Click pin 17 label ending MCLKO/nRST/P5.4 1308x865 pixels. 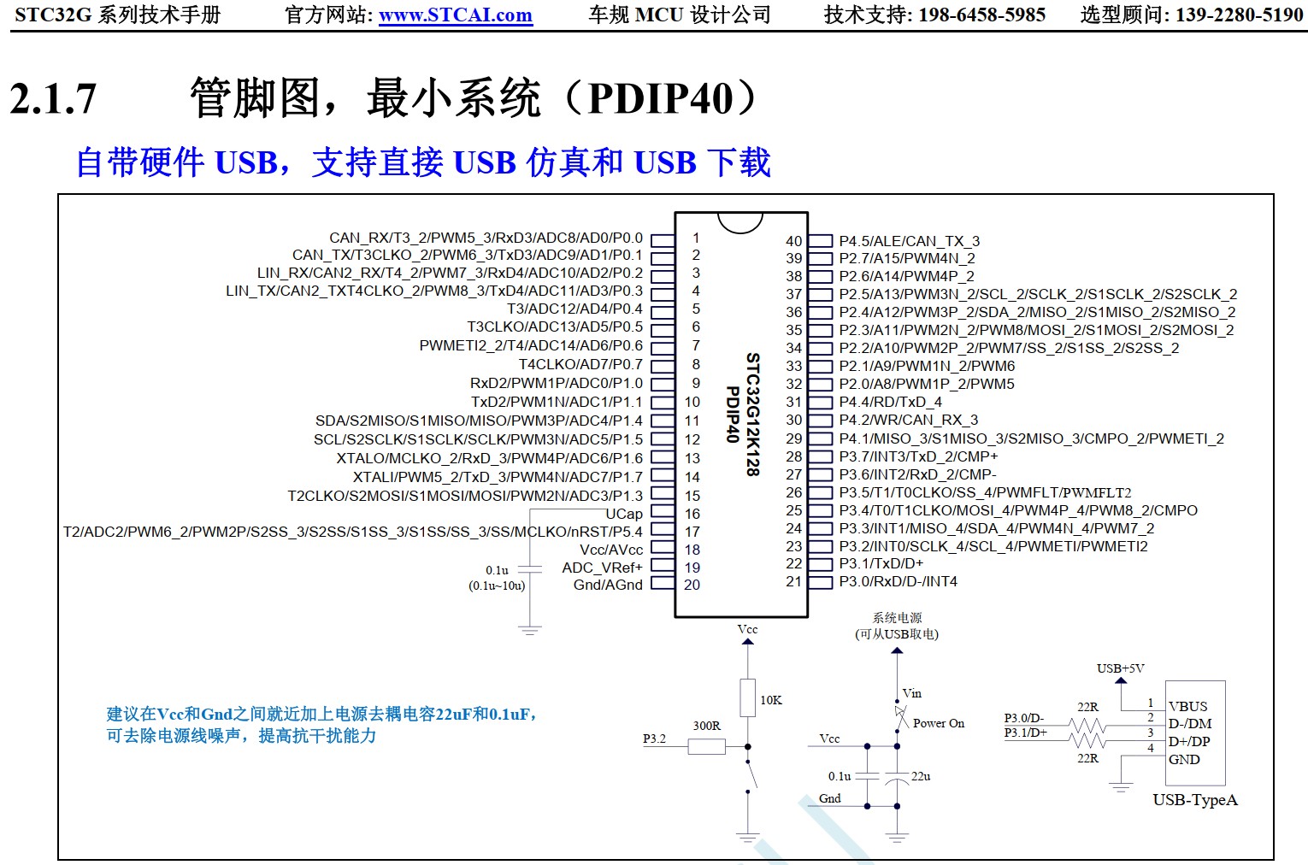[353, 532]
